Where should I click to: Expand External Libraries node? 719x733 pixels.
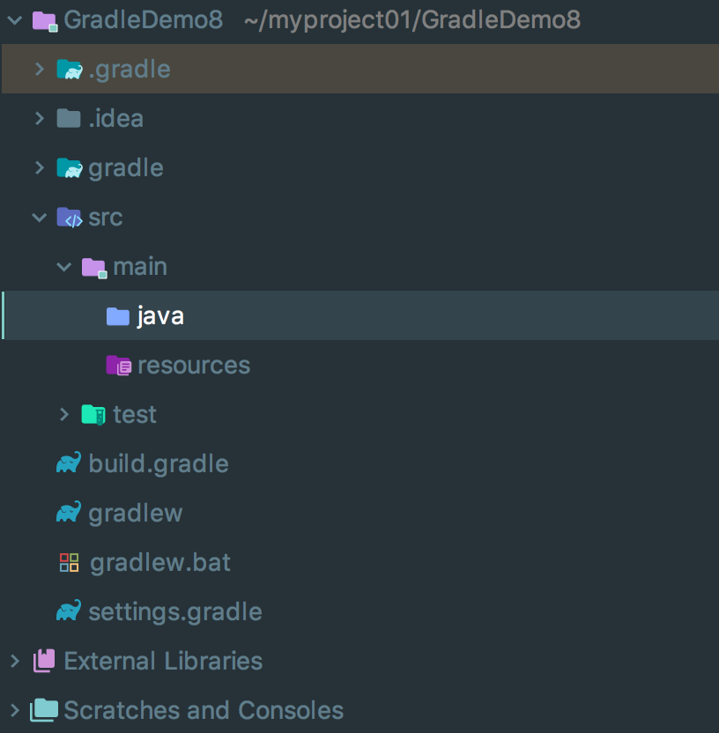[x=14, y=661]
